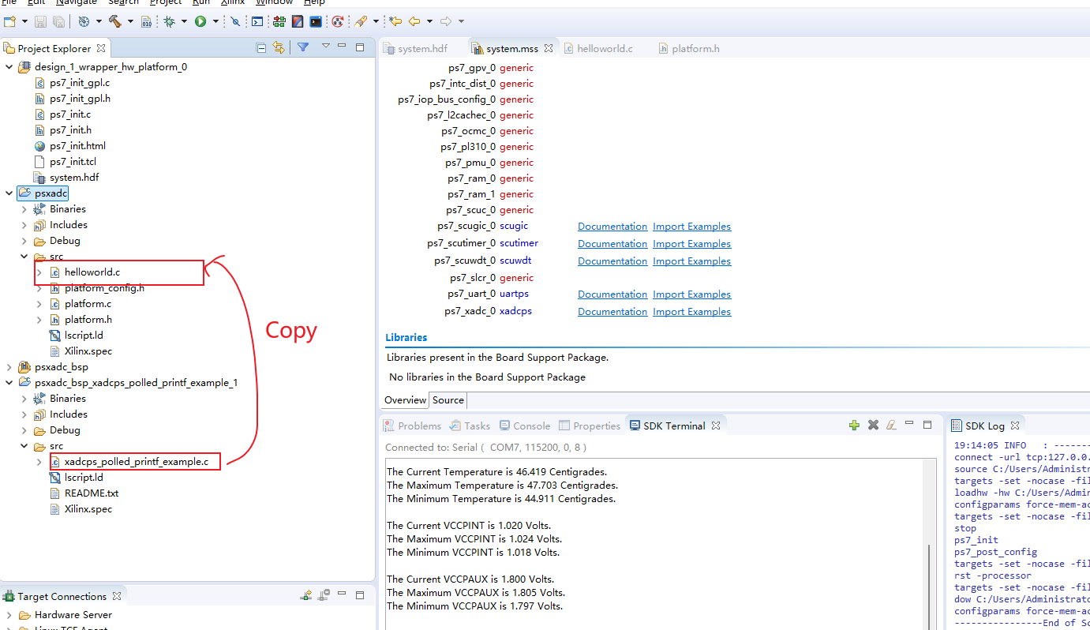
Task: Open Documentation link for ps7_scutimer_0
Action: (x=612, y=244)
